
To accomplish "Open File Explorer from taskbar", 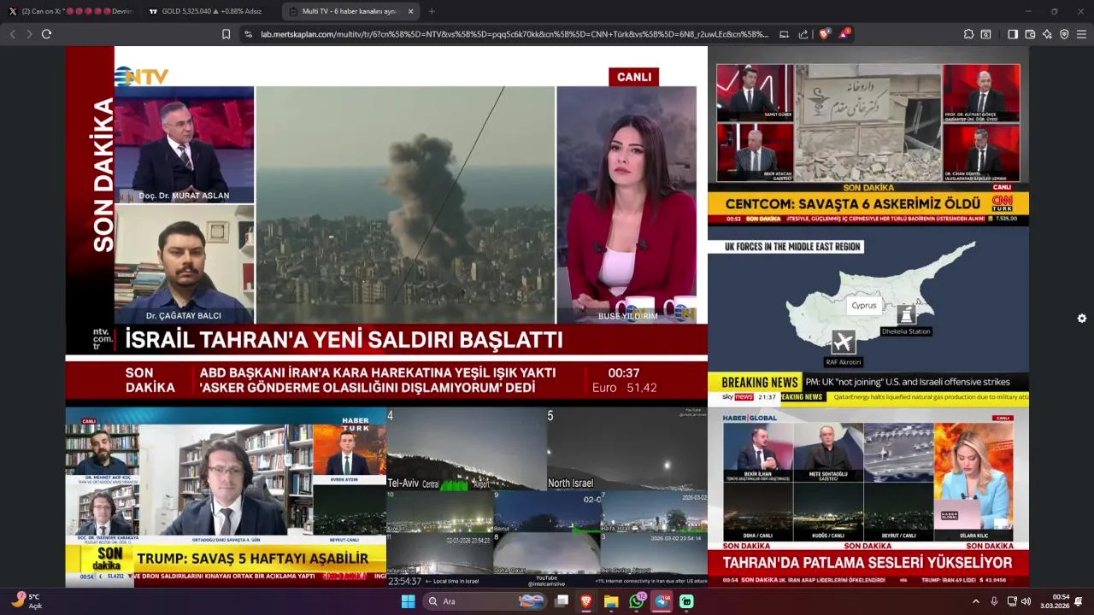I will [611, 601].
